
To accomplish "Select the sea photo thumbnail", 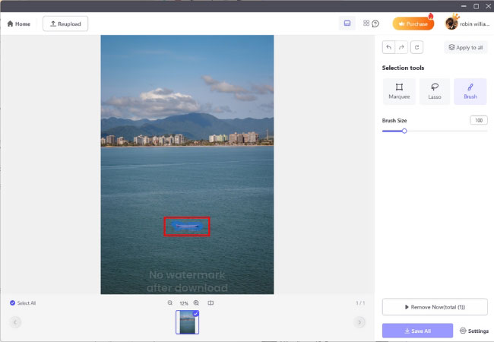I will tap(187, 322).
